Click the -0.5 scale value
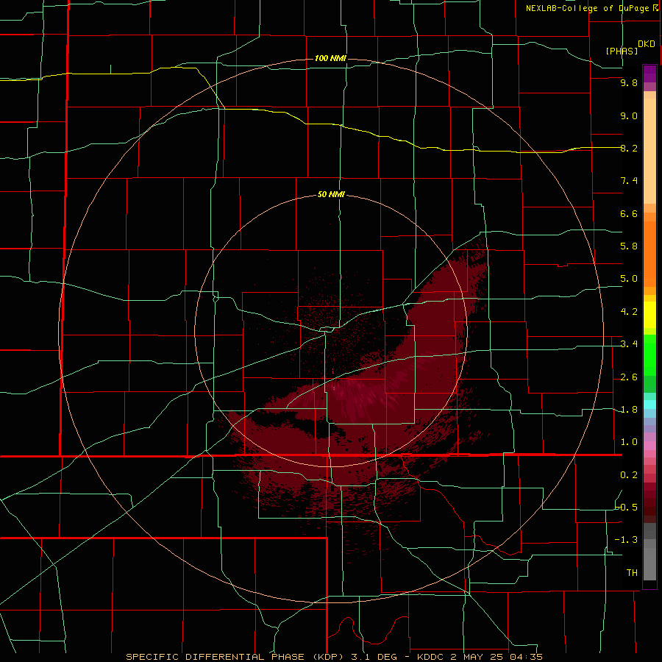Viewport: 662px width, 662px height. 627,508
